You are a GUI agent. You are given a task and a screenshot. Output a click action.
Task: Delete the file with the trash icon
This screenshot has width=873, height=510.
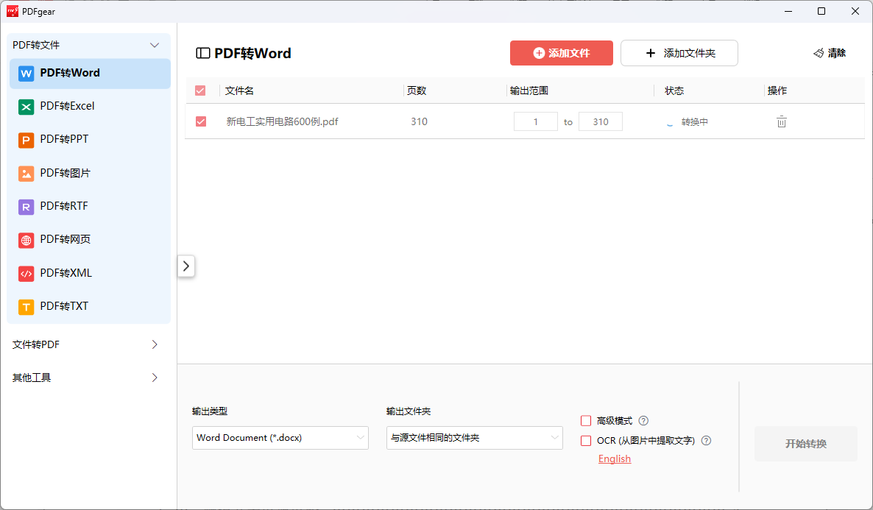coord(782,121)
